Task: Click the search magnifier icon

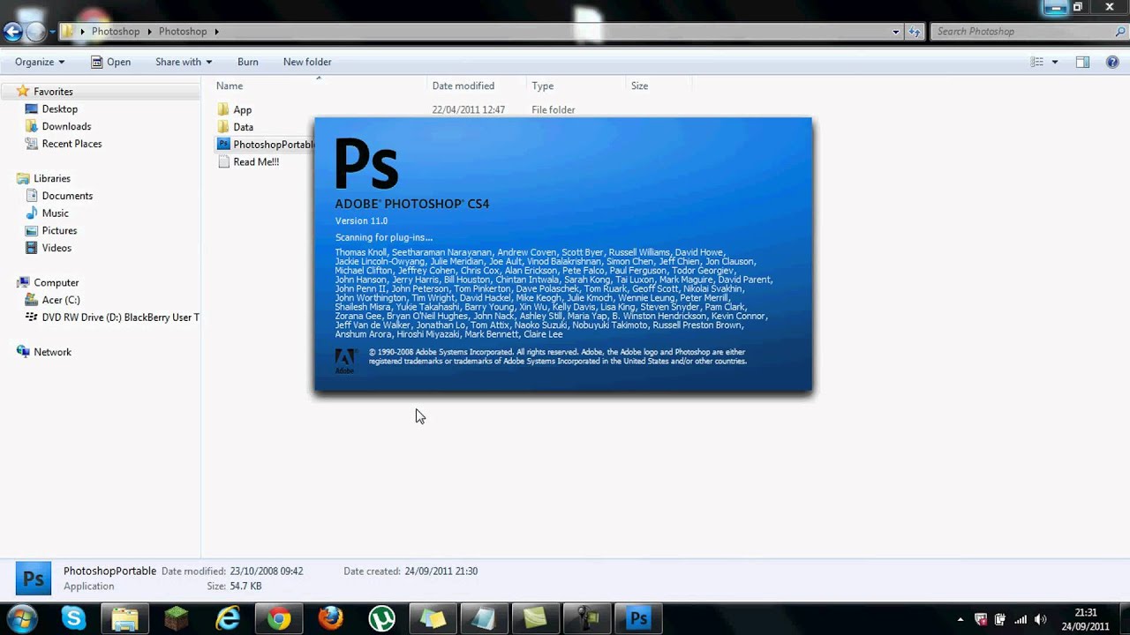Action: pyautogui.click(x=1120, y=32)
